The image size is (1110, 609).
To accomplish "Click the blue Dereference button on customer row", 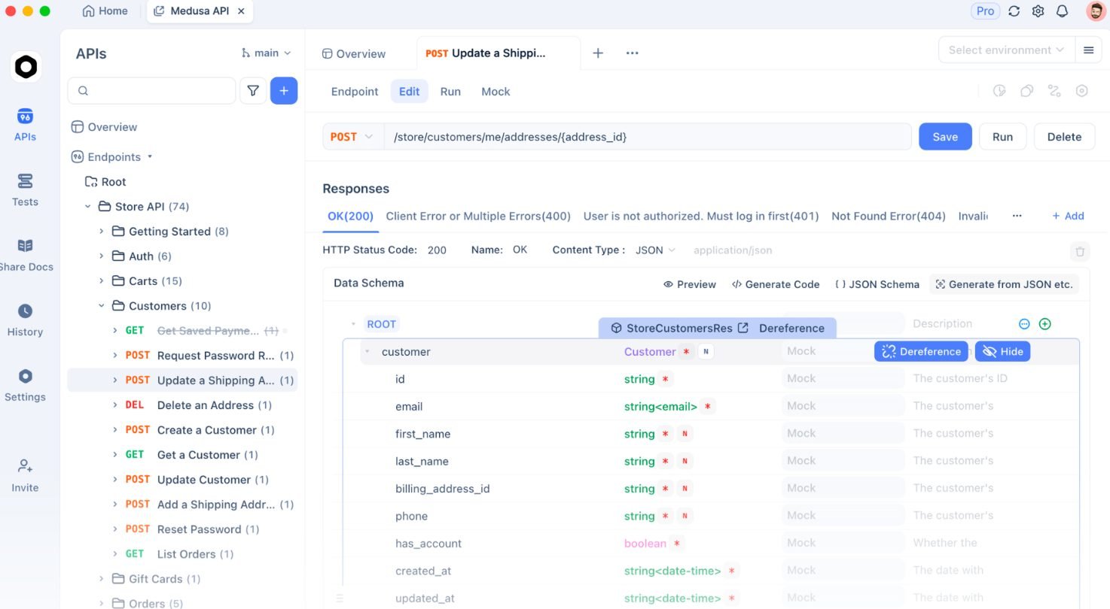I will pos(922,351).
